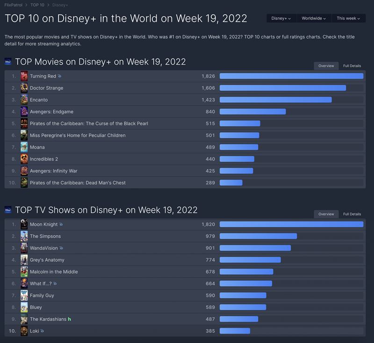This screenshot has height=343, width=374.
Task: Open the This week period dropdown
Action: [x=348, y=18]
